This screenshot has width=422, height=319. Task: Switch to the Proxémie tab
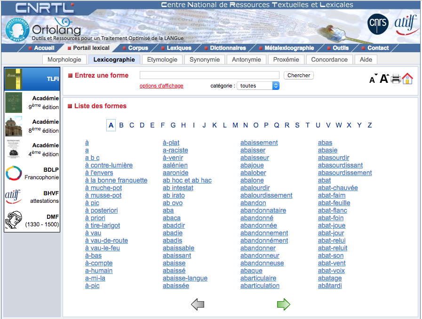[x=286, y=59]
